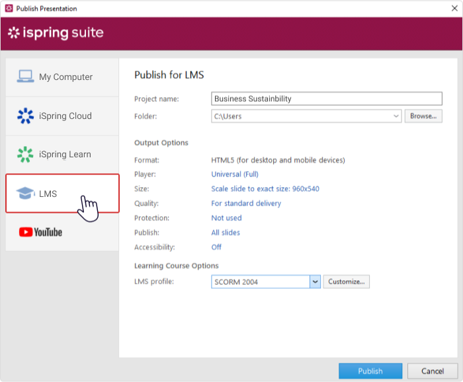Click the SCORM 2004 profile combo box
463x382 pixels.
[266, 282]
